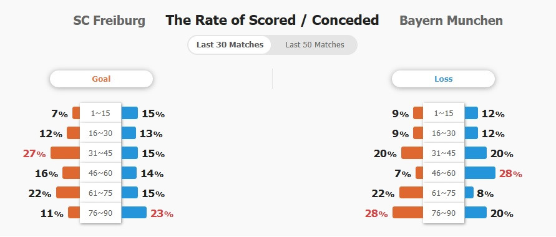Screen dimensions: 556x237
Task: Click the blue 23% bar in Goal chart
Action: tap(134, 213)
